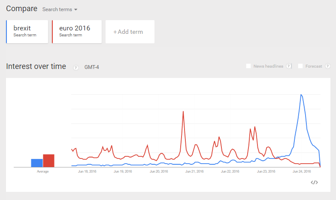Click the Jun 24, 2016 axis label
Image resolution: width=336 pixels, height=200 pixels.
pyautogui.click(x=302, y=171)
